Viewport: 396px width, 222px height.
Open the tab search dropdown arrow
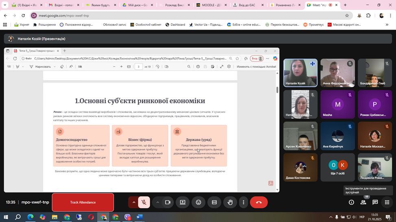(x=5, y=5)
